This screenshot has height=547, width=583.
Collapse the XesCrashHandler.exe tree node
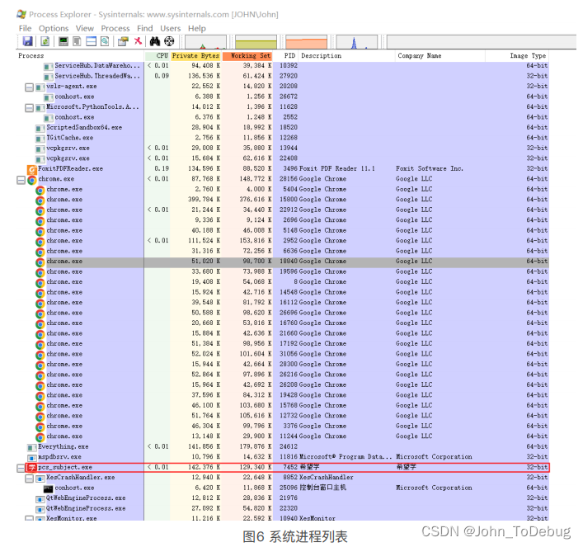pos(29,479)
